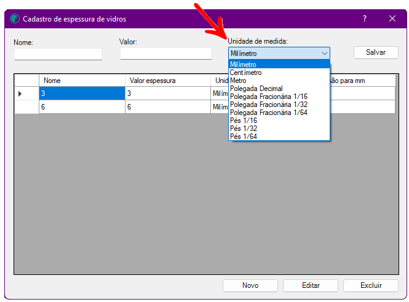The image size is (409, 302).
Task: Open the help question mark button
Action: [x=365, y=18]
